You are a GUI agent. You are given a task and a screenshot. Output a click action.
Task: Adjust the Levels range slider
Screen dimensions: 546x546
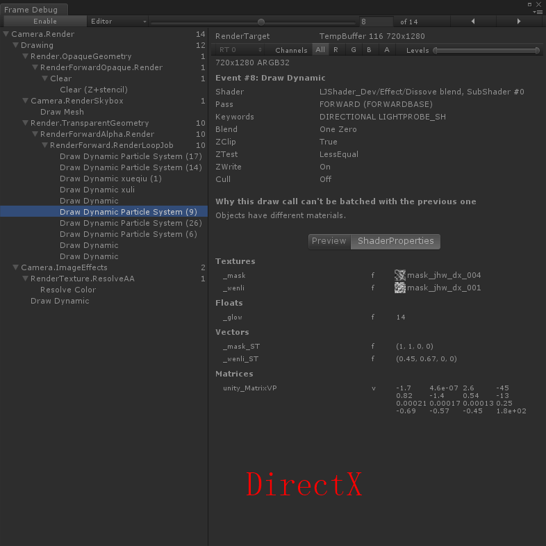pyautogui.click(x=486, y=51)
